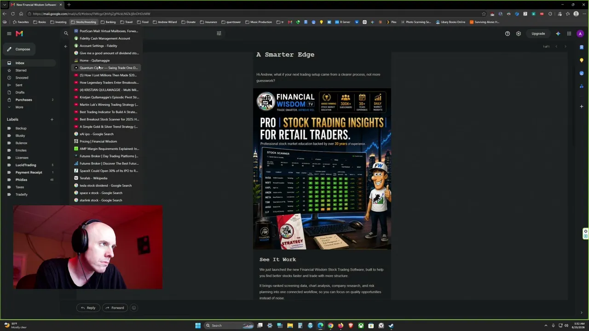Screen dimensions: 589x331
Task: Open Fidelity Cash Management Account bookmark
Action: tap(105, 39)
